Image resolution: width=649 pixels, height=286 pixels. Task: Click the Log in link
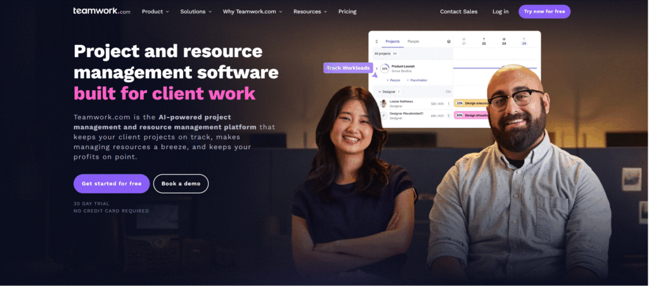tap(501, 11)
